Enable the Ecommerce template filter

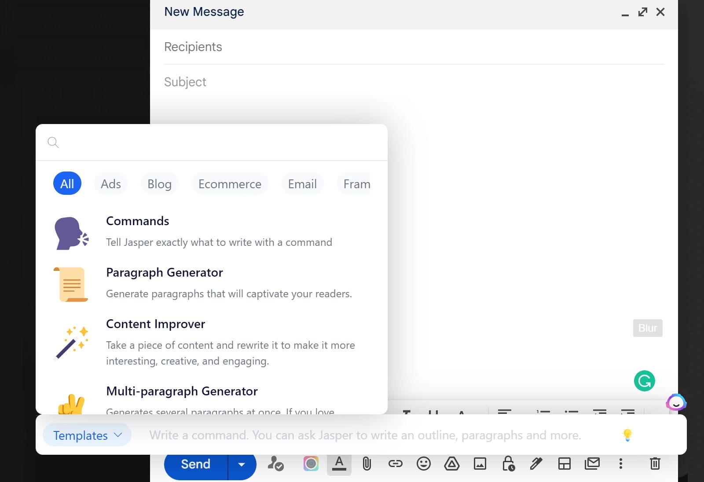point(230,183)
